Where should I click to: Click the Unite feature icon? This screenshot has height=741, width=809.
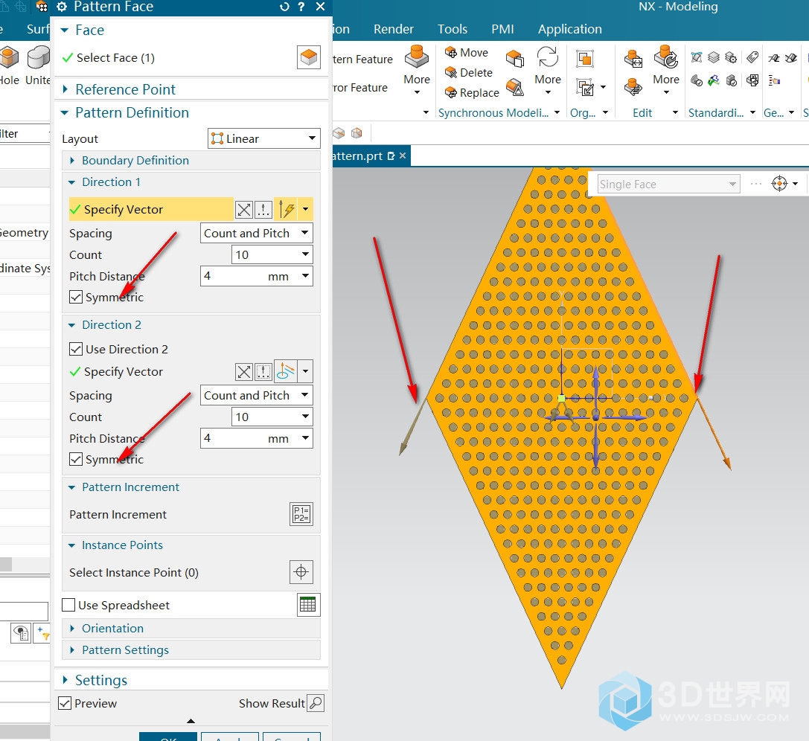coord(38,65)
